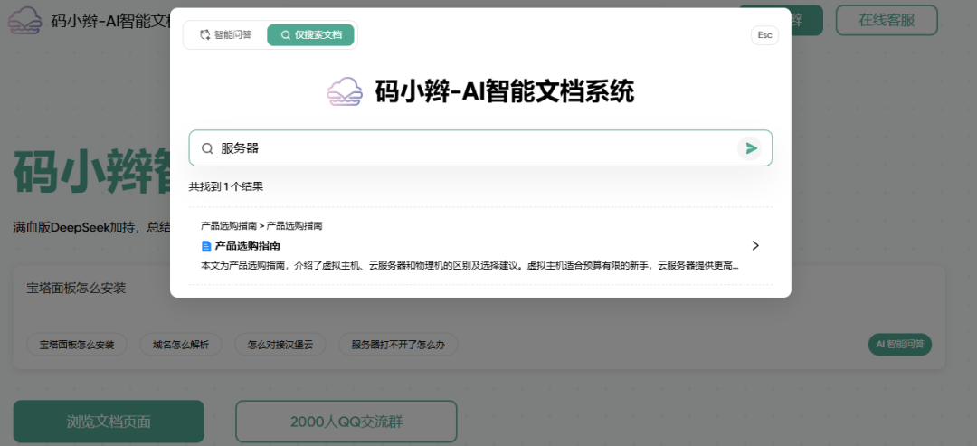
Task: Select the 怎么对接汉堡云 suggestion chip
Action: coord(280,344)
